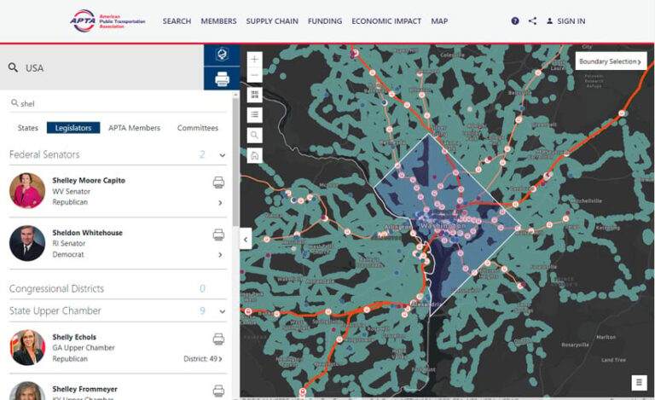Viewport: 655px width, 400px height.
Task: Click the globe refresh button above printer
Action: point(222,55)
